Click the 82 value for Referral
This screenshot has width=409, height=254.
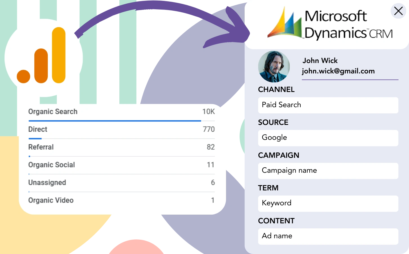coord(211,147)
